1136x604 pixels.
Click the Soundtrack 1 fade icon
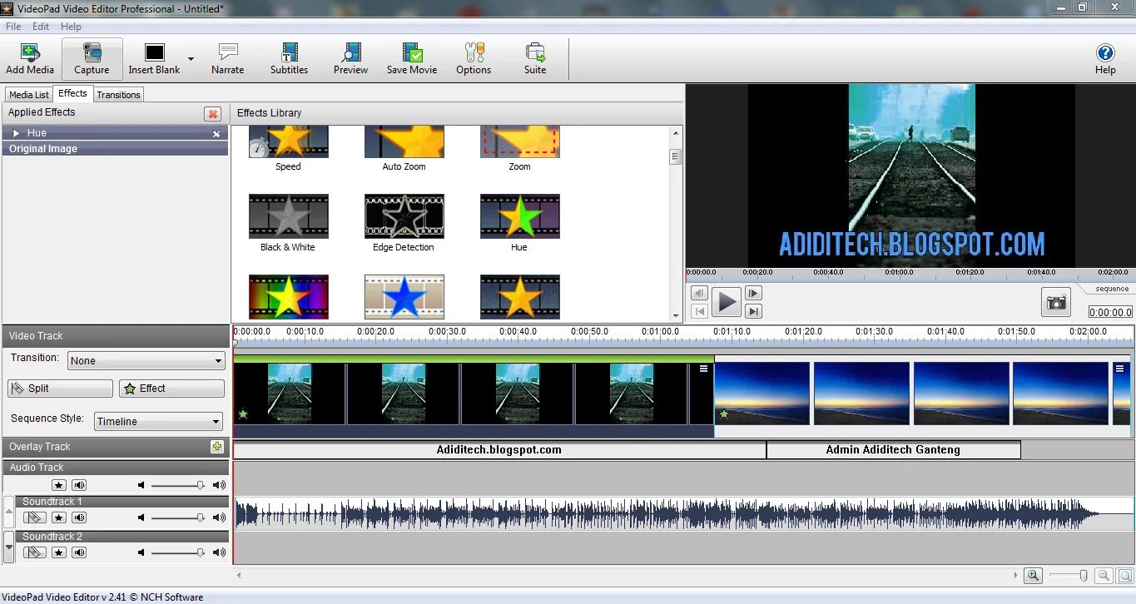click(x=34, y=517)
